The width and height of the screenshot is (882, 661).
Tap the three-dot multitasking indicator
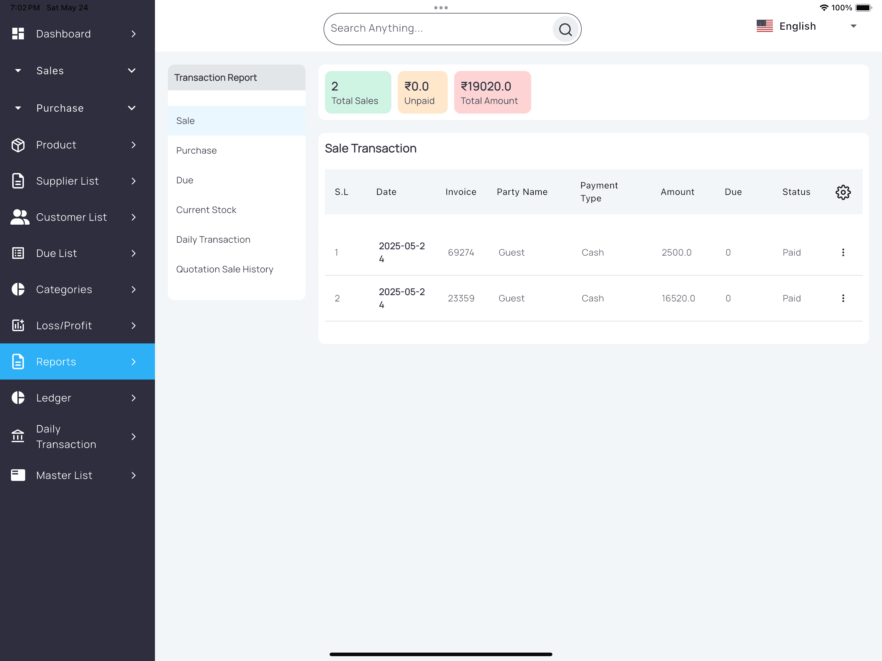click(x=441, y=7)
